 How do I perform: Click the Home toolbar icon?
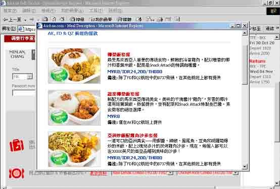click(x=62, y=19)
